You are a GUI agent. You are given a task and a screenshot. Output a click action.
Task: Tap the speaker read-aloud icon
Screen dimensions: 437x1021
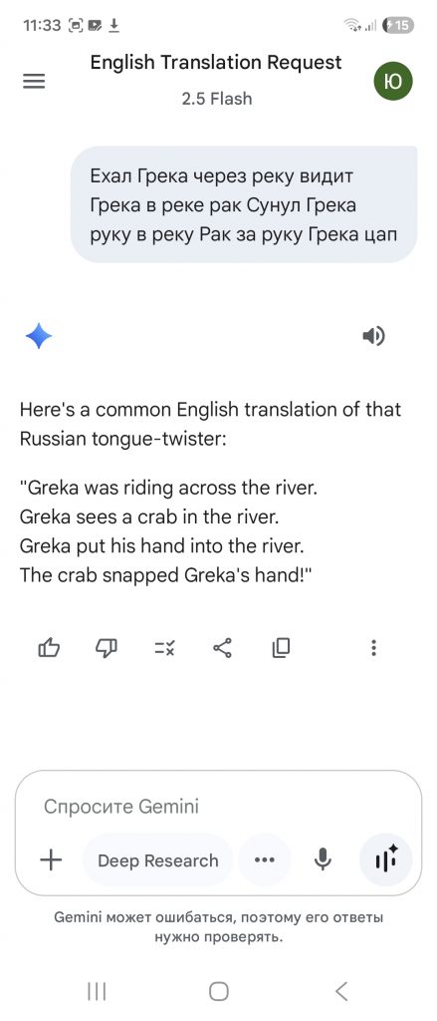tap(373, 337)
